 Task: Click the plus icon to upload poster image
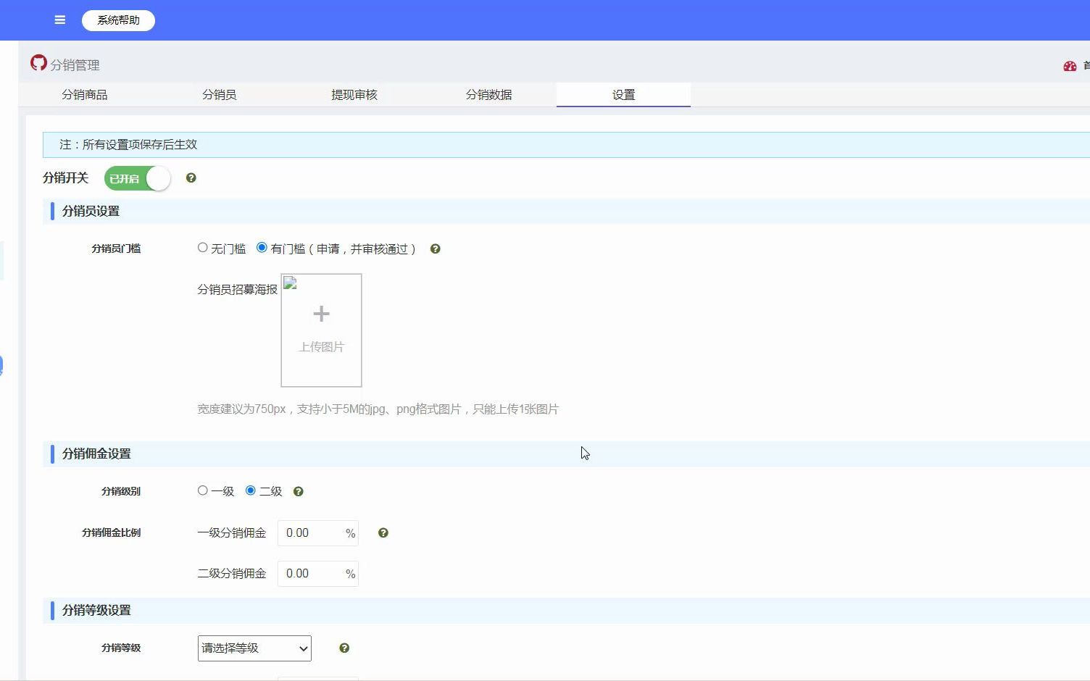[x=321, y=313]
